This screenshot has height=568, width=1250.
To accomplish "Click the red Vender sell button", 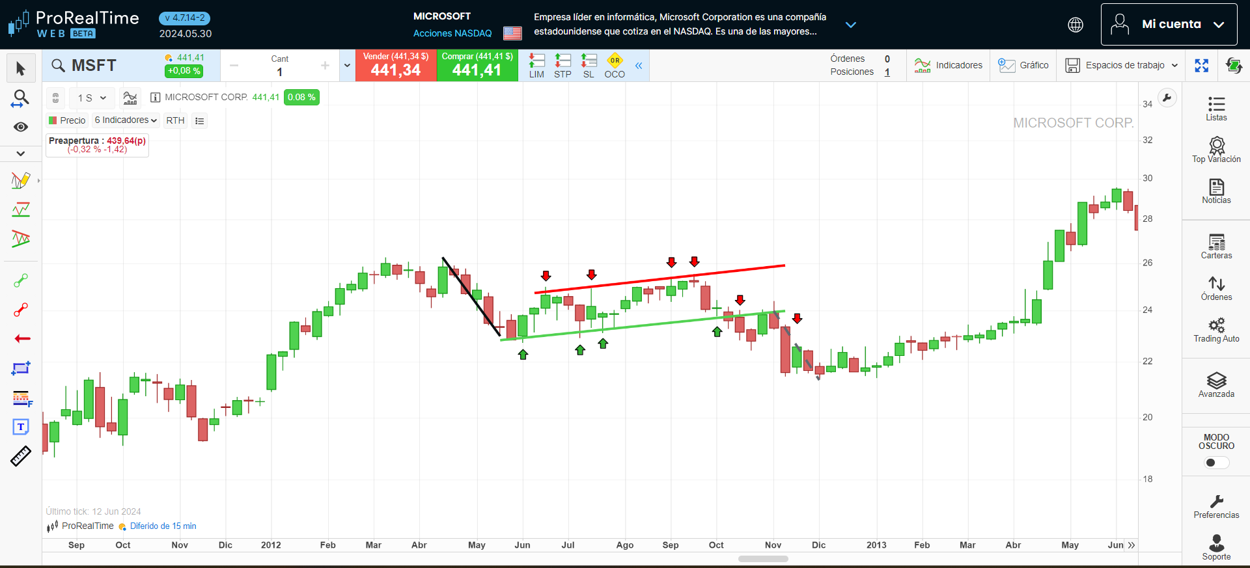I will (396, 66).
